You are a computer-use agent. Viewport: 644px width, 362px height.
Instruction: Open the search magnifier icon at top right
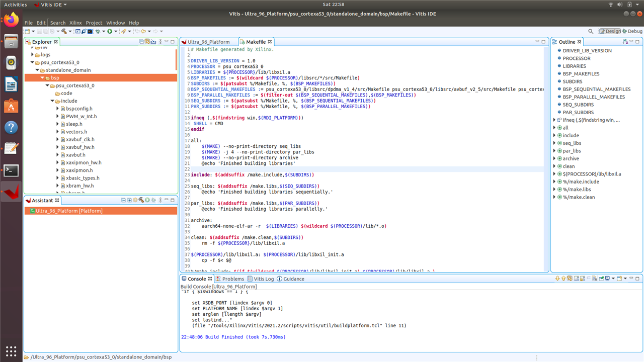tap(591, 31)
